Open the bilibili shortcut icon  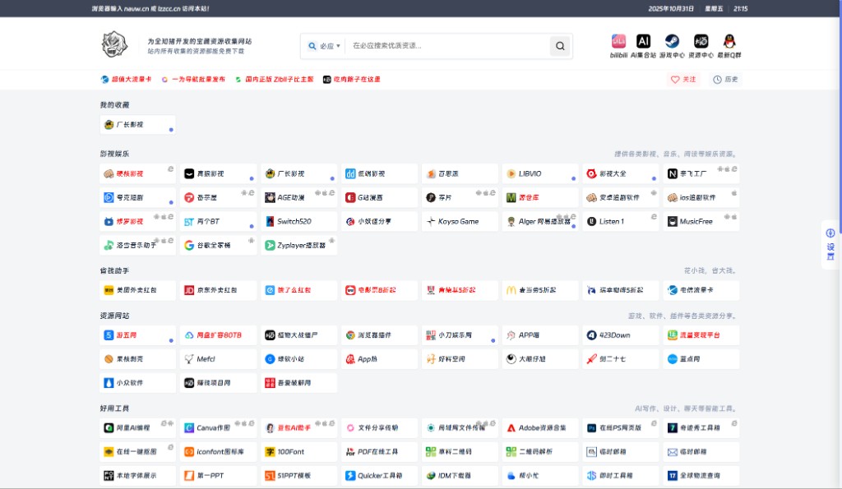618,42
